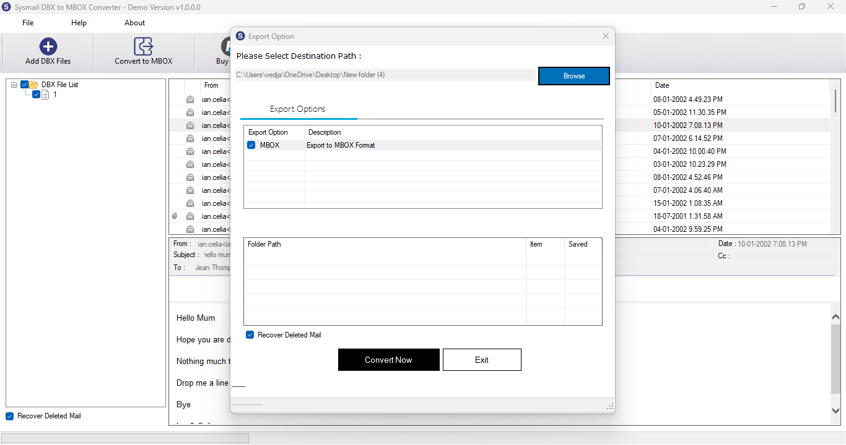The image size is (846, 445).
Task: Click the Add DBX Files plus icon
Action: 48,46
